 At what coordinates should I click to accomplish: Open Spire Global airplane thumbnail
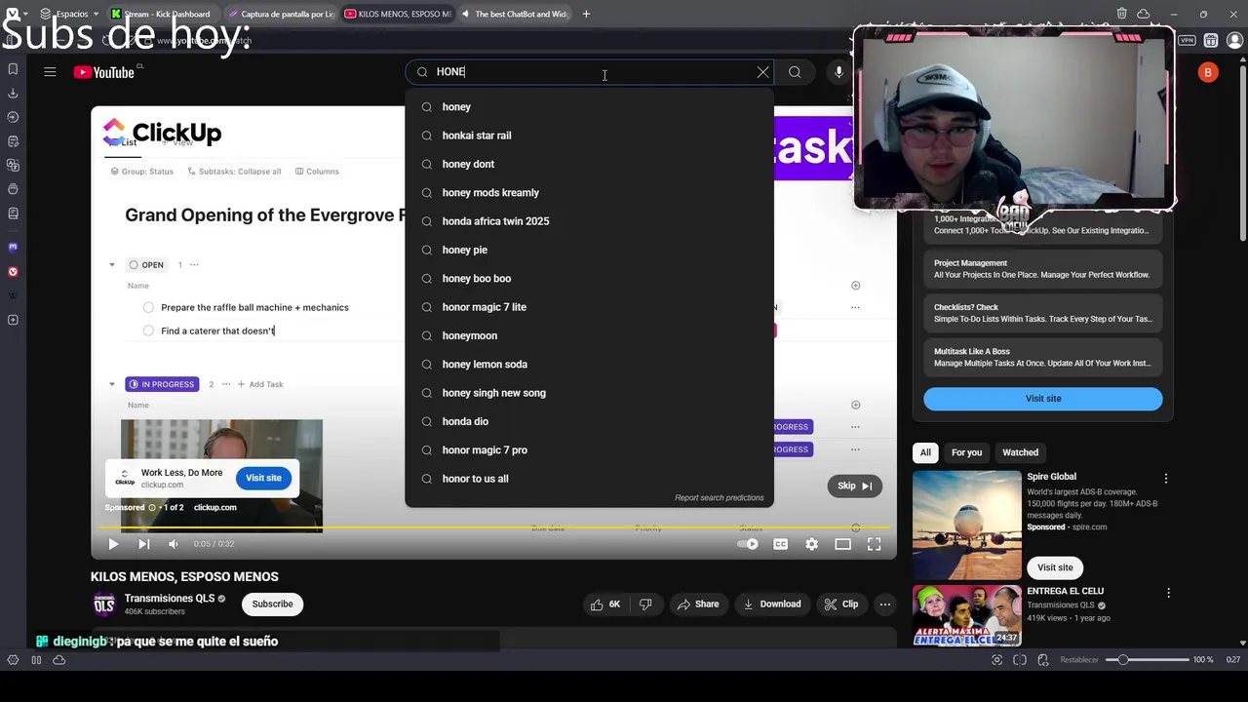pyautogui.click(x=966, y=526)
